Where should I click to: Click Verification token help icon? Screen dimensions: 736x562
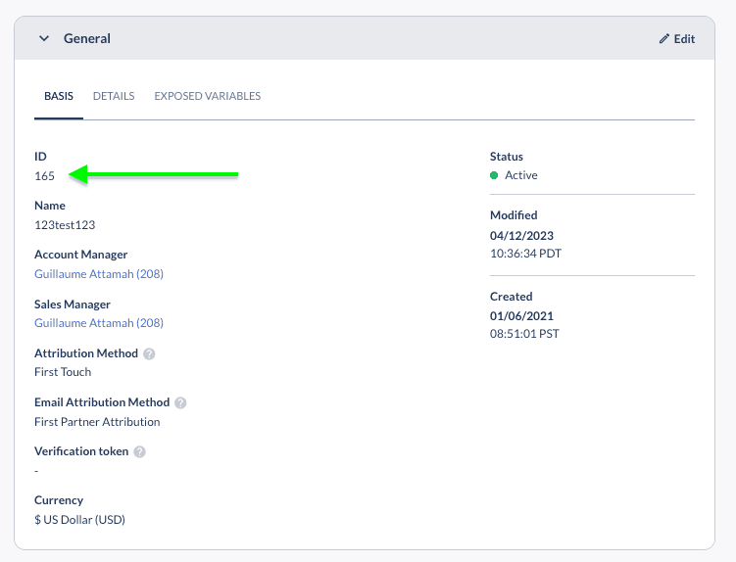click(x=139, y=451)
